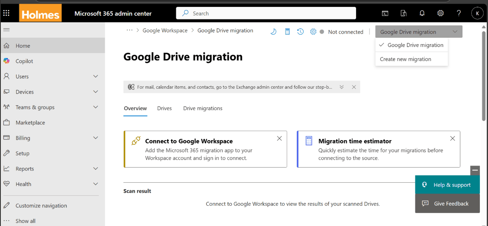Expand the Reports navigation section
488x226 pixels.
tap(96, 168)
